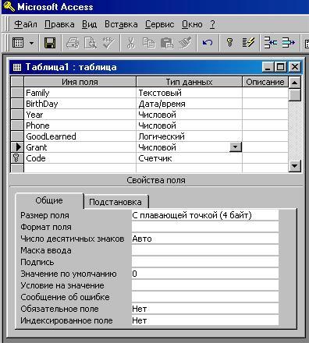Click the Description cell for Family row
Screen dimensions: 309x343
tap(265, 93)
